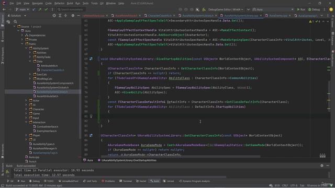
Task: Open Solution panel gear options
Action: point(73,16)
